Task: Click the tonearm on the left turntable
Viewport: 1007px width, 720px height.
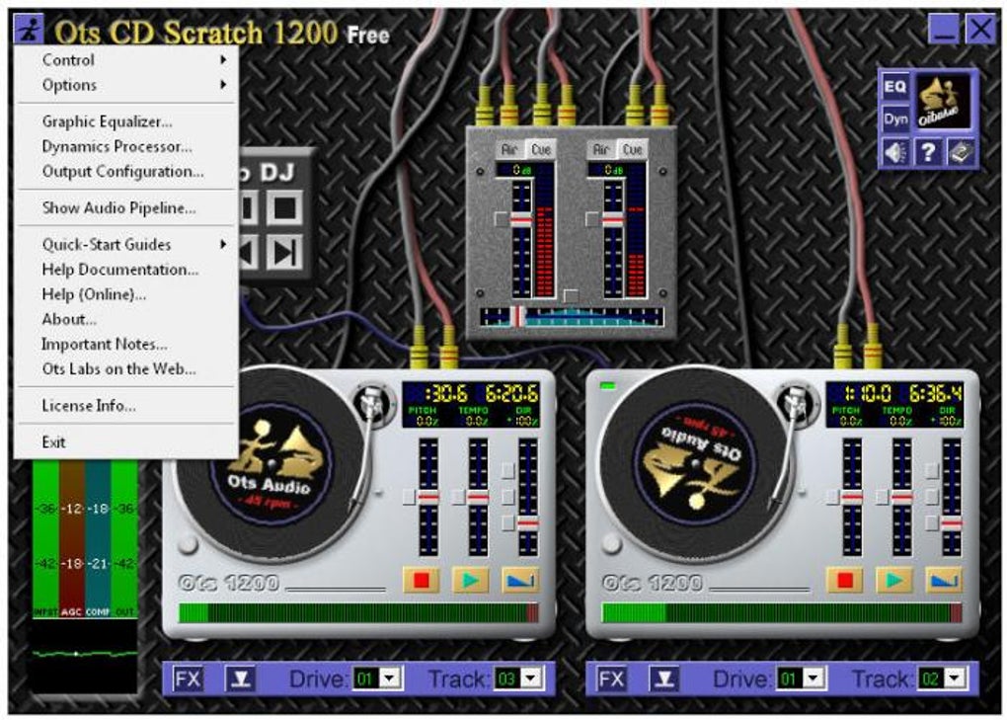Action: point(369,443)
